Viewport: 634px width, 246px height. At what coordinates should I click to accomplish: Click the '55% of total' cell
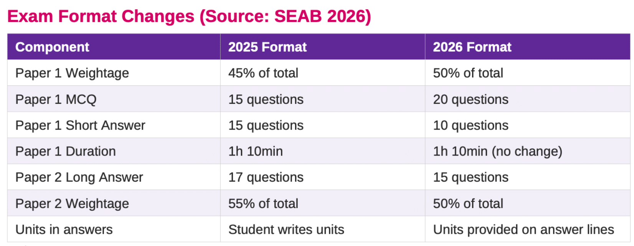pyautogui.click(x=263, y=203)
